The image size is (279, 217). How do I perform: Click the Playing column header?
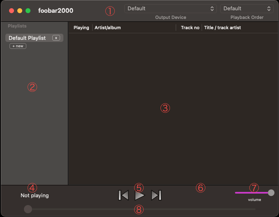pyautogui.click(x=81, y=28)
